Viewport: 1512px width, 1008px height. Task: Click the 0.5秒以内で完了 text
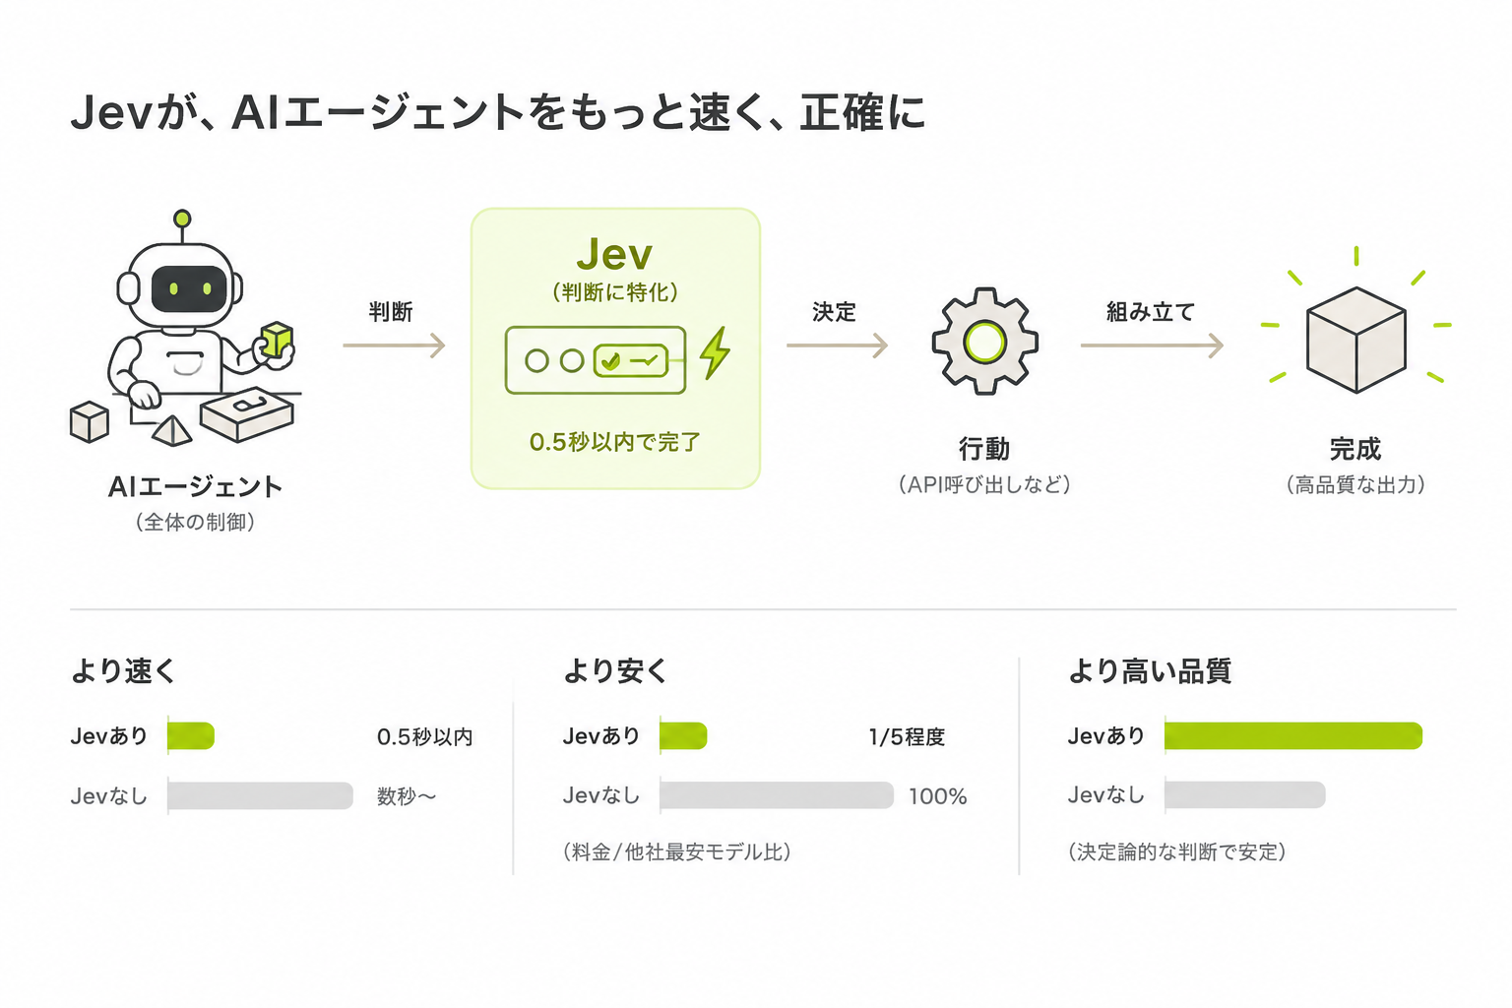[x=615, y=442]
